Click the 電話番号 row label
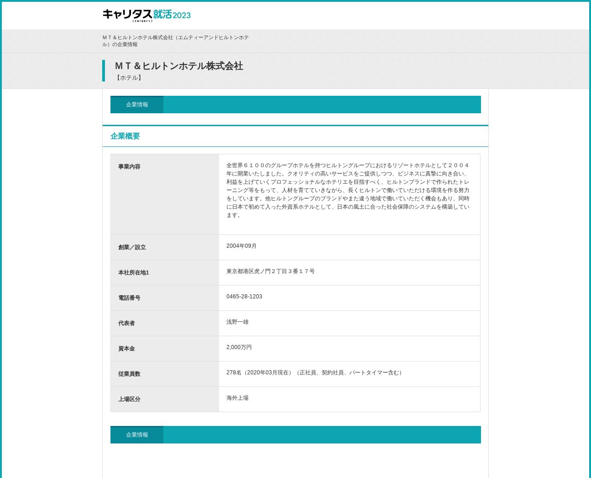 pyautogui.click(x=129, y=298)
